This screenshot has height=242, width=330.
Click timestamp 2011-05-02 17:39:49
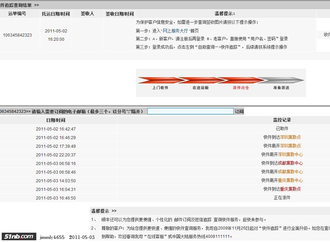[56, 146]
